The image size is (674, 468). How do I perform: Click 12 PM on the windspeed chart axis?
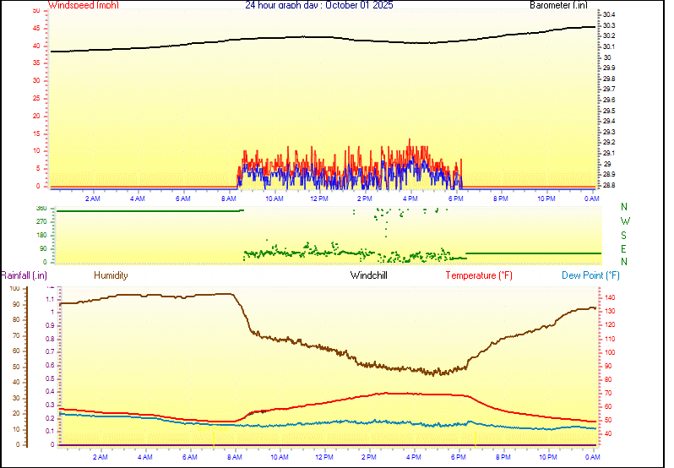[x=318, y=199]
